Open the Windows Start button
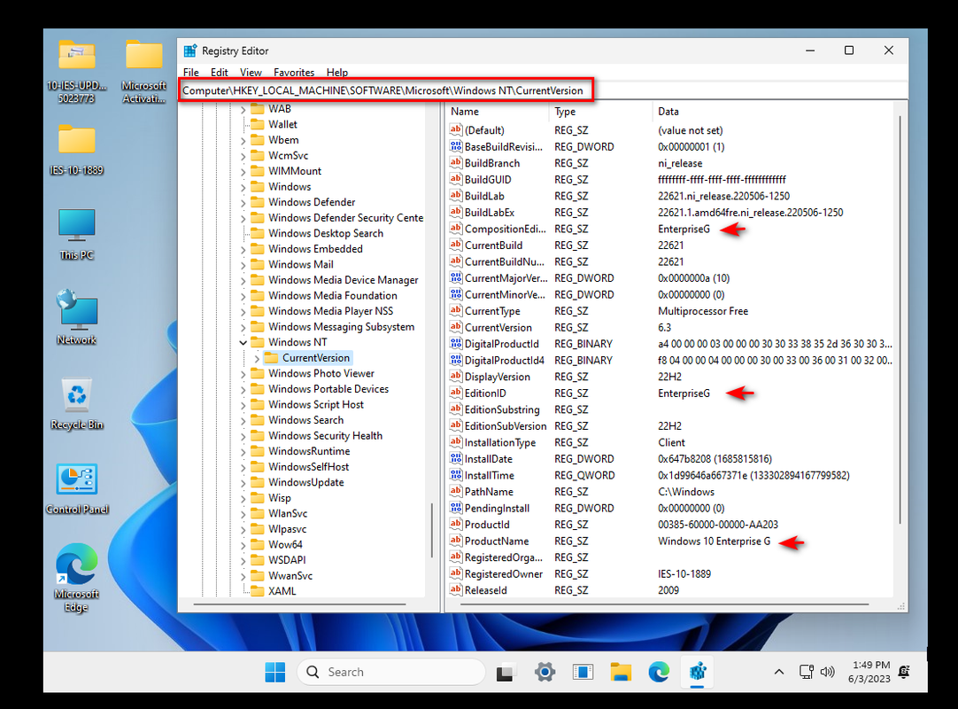This screenshot has height=709, width=958. tap(275, 673)
